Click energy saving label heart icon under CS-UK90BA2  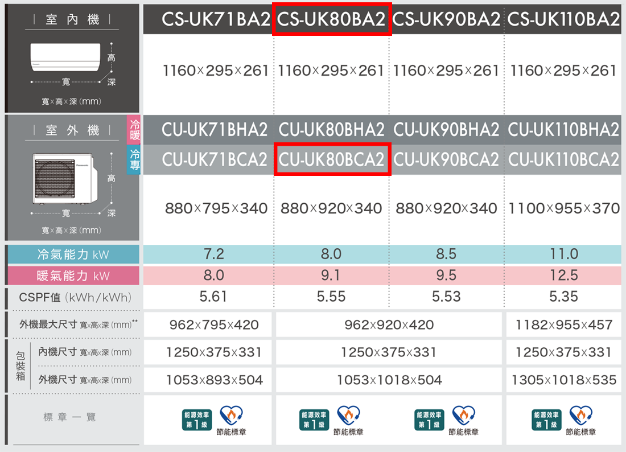[464, 416]
